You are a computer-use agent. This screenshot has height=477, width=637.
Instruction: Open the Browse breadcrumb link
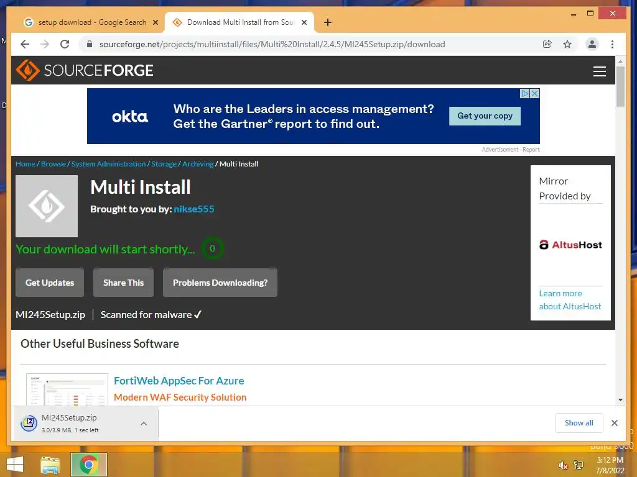(53, 164)
